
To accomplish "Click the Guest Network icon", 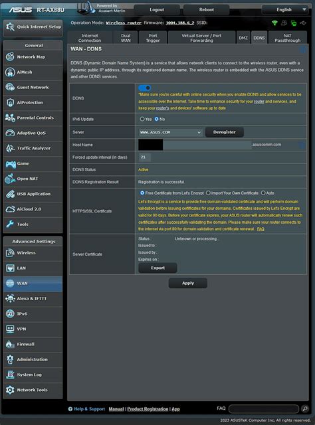I will pos(10,87).
